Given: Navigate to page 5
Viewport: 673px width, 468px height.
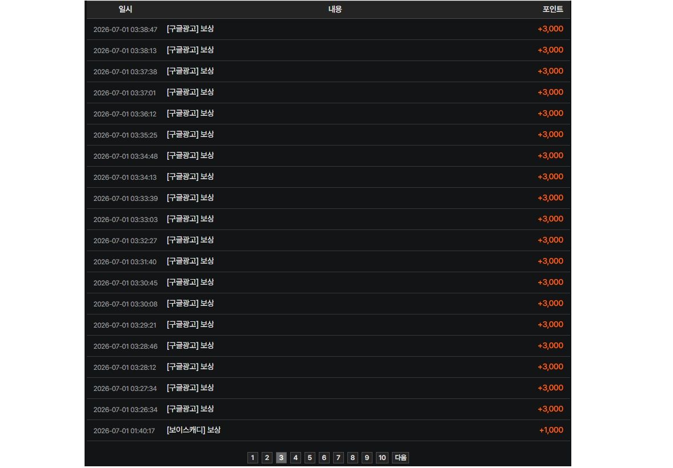Looking at the screenshot, I should [x=310, y=458].
